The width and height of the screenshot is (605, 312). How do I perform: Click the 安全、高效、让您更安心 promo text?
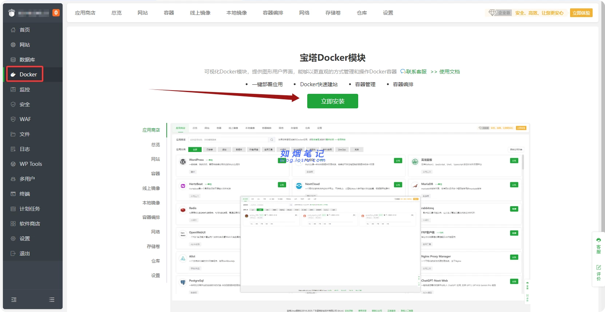click(539, 13)
